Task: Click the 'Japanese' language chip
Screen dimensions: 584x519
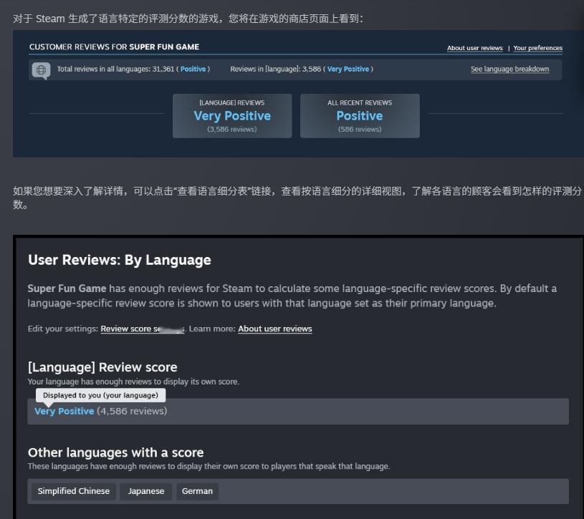Action: click(x=146, y=491)
